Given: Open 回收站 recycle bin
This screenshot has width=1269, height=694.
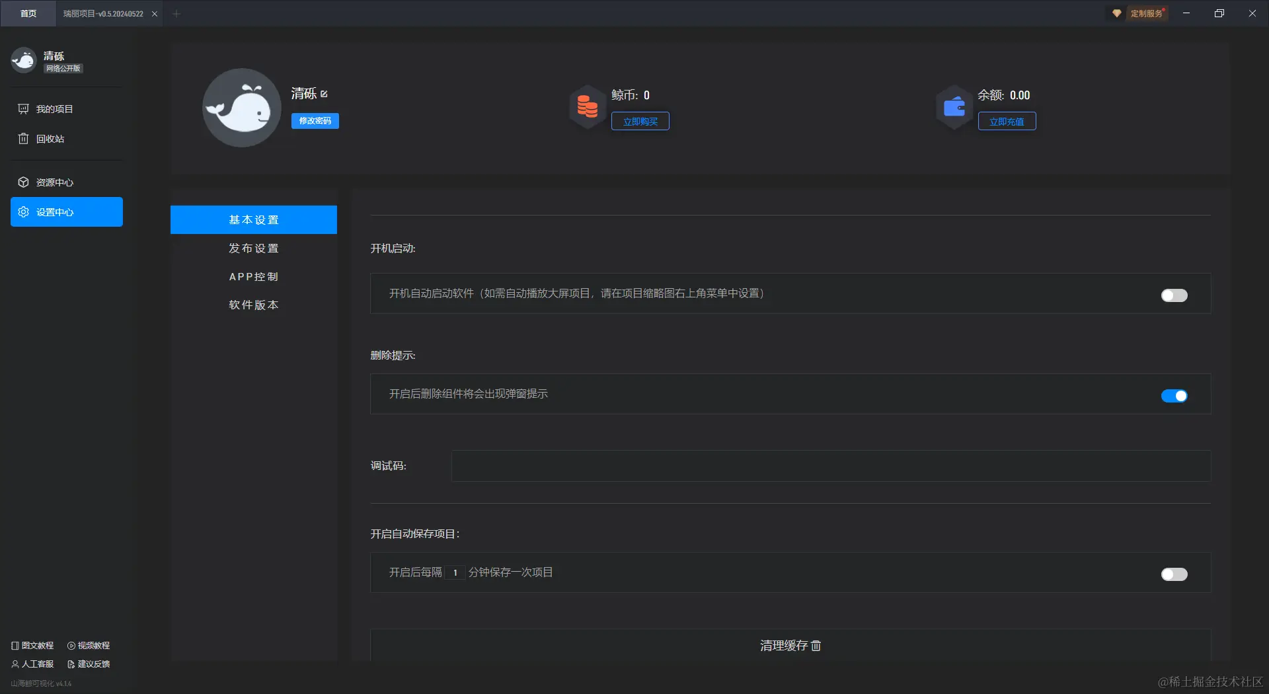Looking at the screenshot, I should click(x=66, y=139).
